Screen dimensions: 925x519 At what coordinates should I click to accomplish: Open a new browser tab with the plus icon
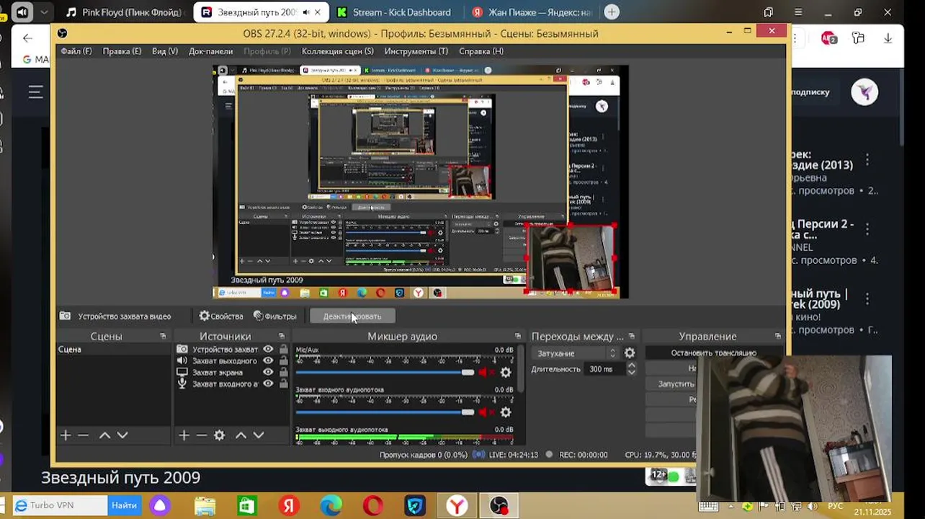612,12
